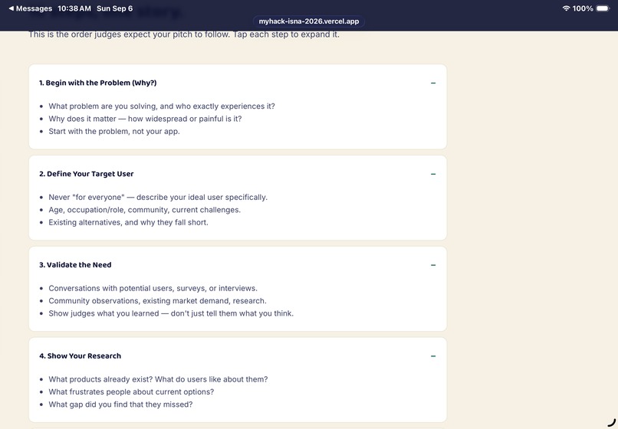
Task: Select "Conversations with potential users" bullet
Action: (153, 288)
